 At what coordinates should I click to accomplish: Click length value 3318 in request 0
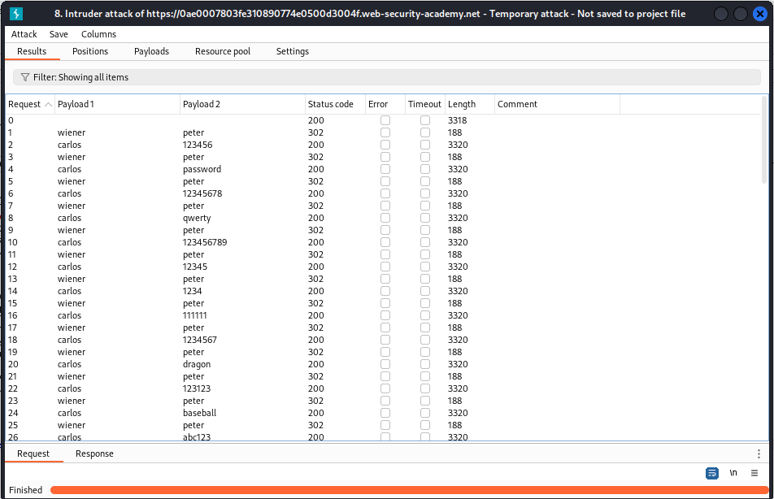[457, 120]
